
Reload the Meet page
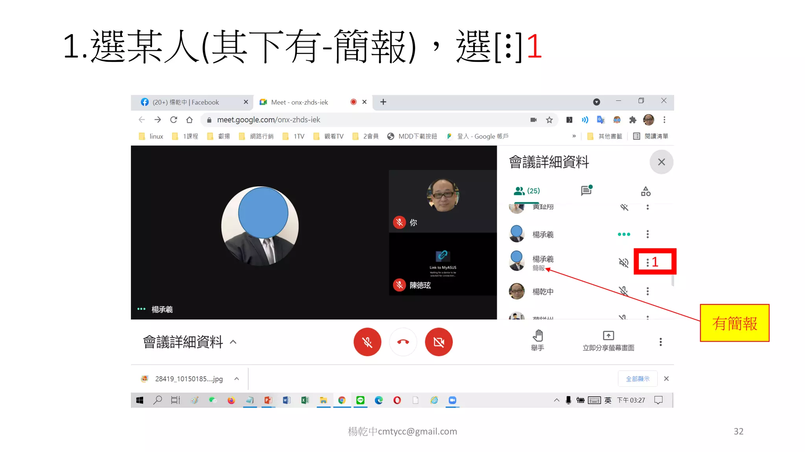point(174,120)
